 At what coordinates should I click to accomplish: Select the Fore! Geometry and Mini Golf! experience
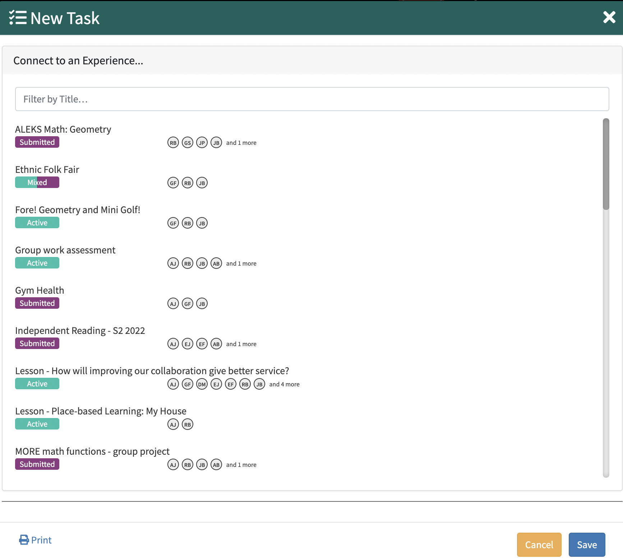78,210
